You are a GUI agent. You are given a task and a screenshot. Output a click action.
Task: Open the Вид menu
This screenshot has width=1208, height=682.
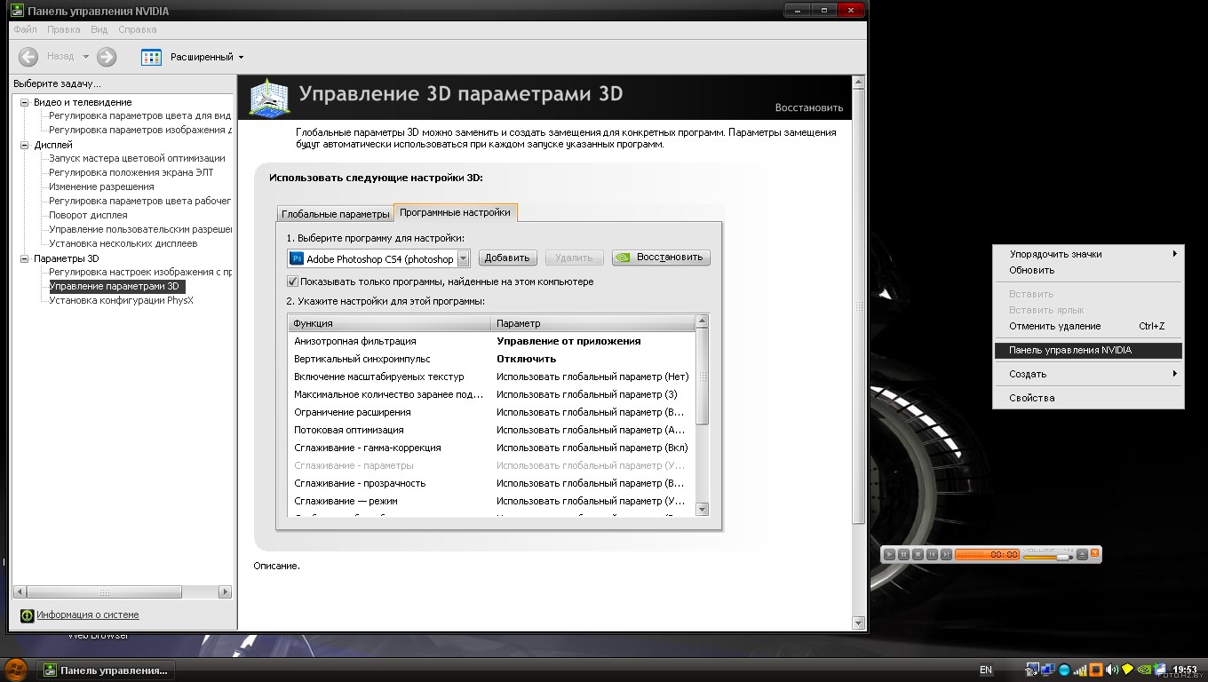[99, 29]
